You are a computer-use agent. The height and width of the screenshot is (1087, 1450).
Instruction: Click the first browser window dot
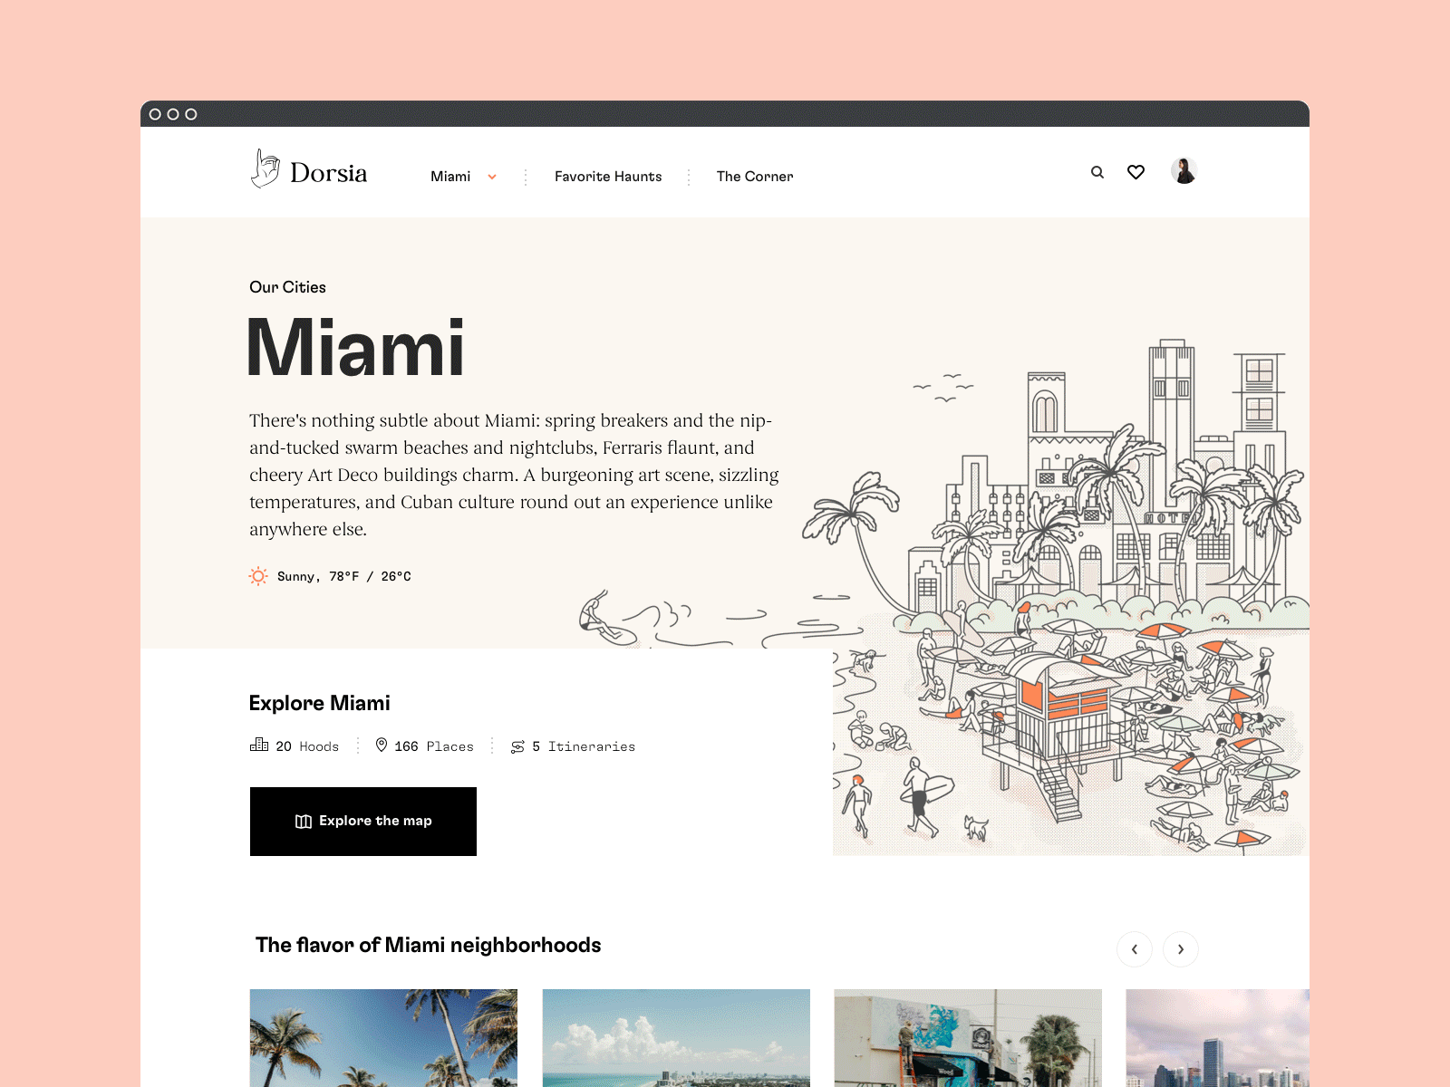155,114
